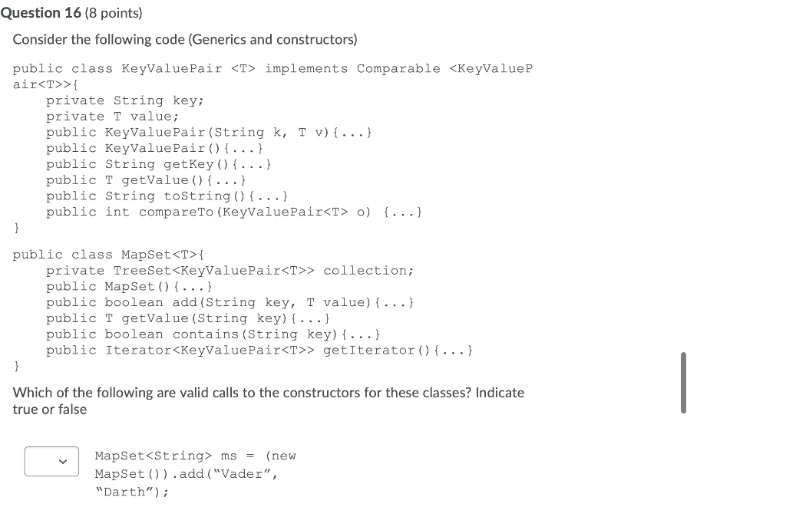The height and width of the screenshot is (507, 786).
Task: Click the "Question 16" heading
Action: [41, 13]
